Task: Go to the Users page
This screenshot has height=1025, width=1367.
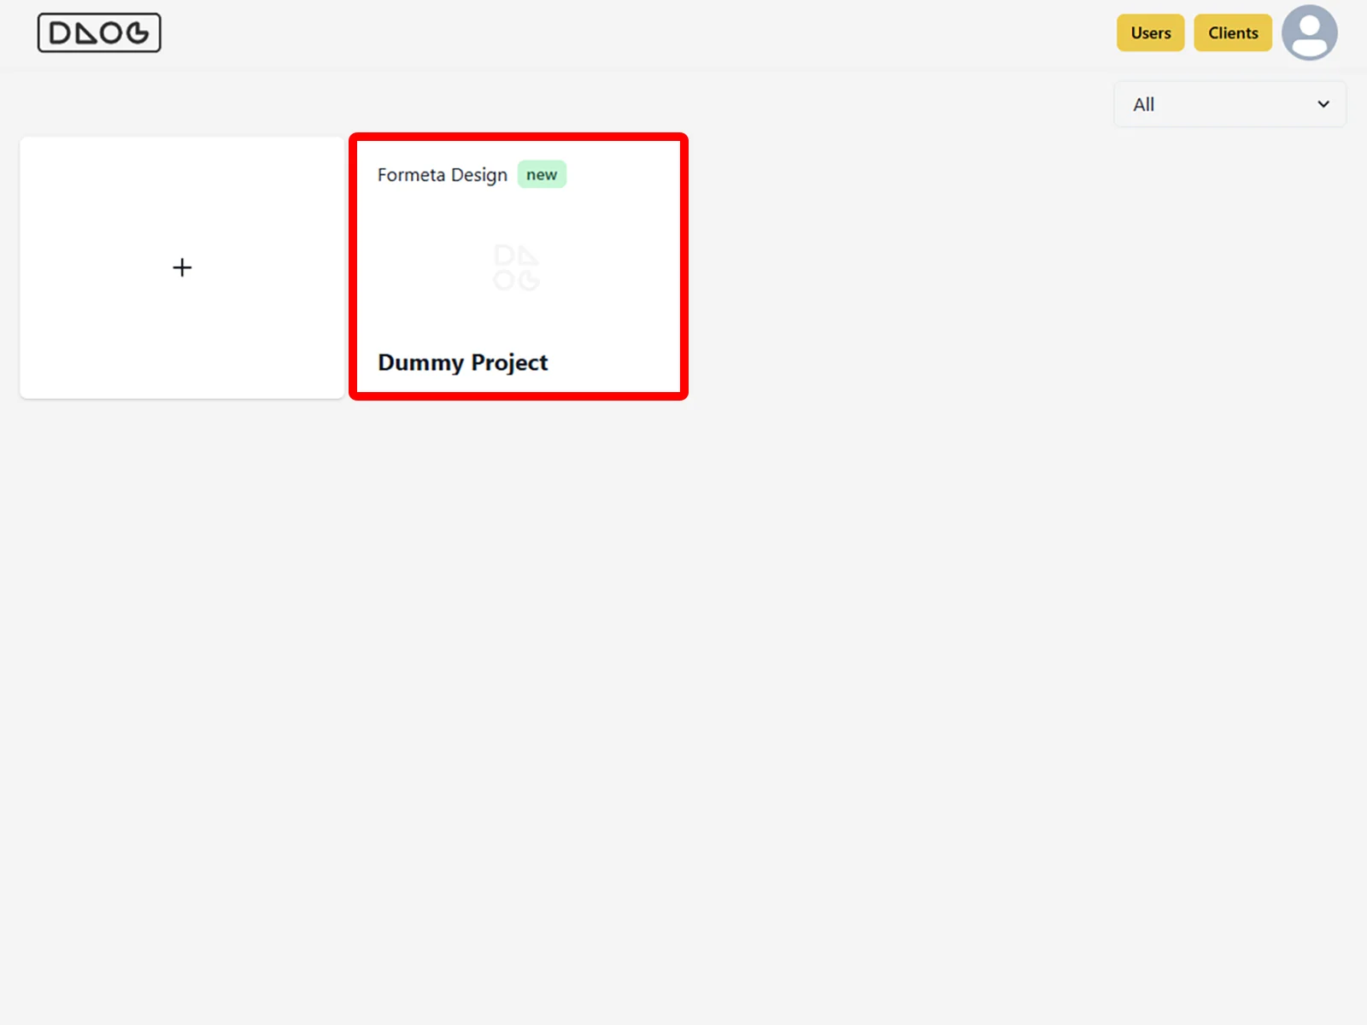Action: point(1150,33)
